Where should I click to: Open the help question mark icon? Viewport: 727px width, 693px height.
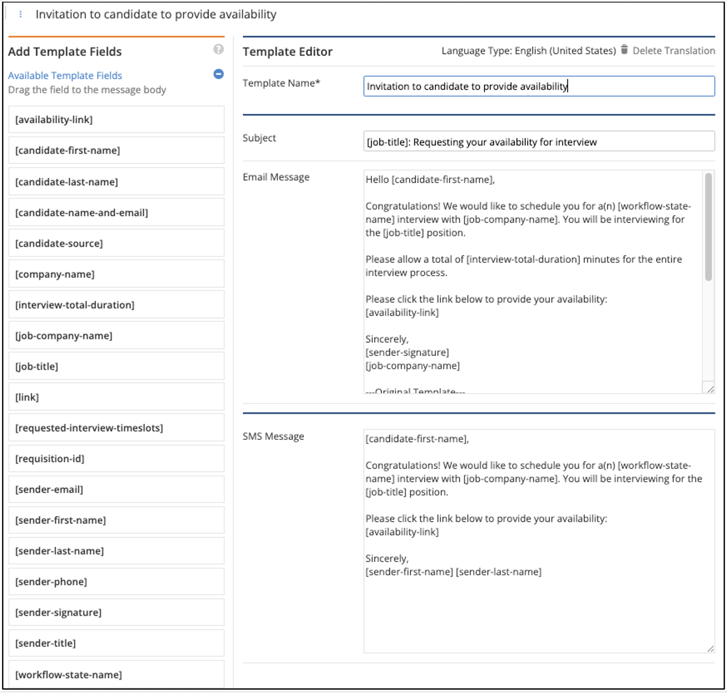pos(219,49)
